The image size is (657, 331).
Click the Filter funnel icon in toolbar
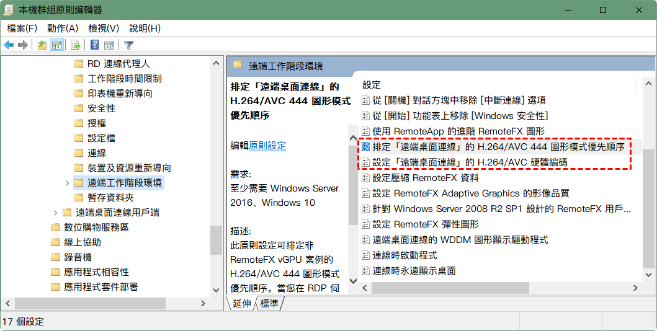tap(128, 45)
